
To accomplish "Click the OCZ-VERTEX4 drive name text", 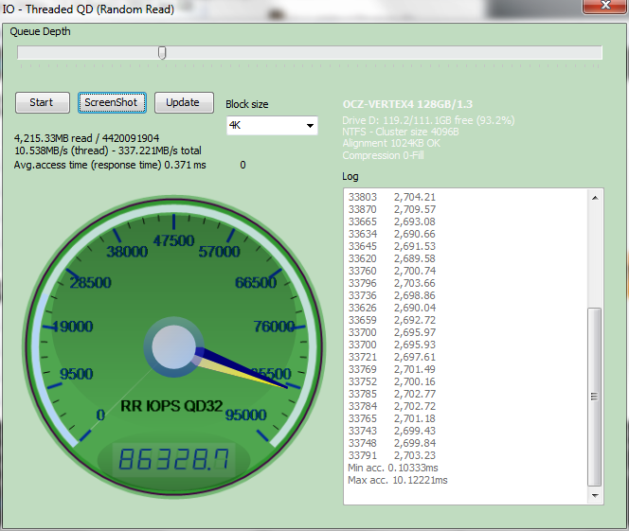I will click(x=405, y=104).
